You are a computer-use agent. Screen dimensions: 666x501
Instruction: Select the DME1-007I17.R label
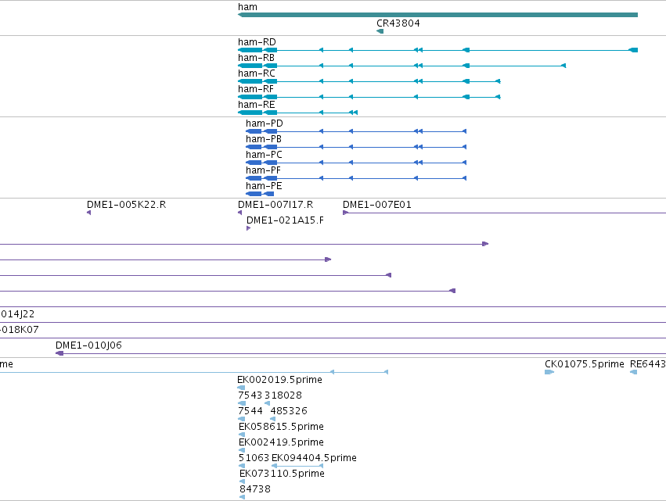pyautogui.click(x=275, y=205)
